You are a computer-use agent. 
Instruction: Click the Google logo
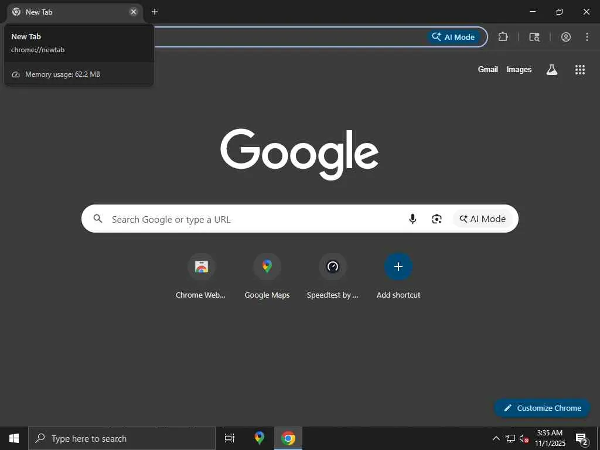[299, 154]
